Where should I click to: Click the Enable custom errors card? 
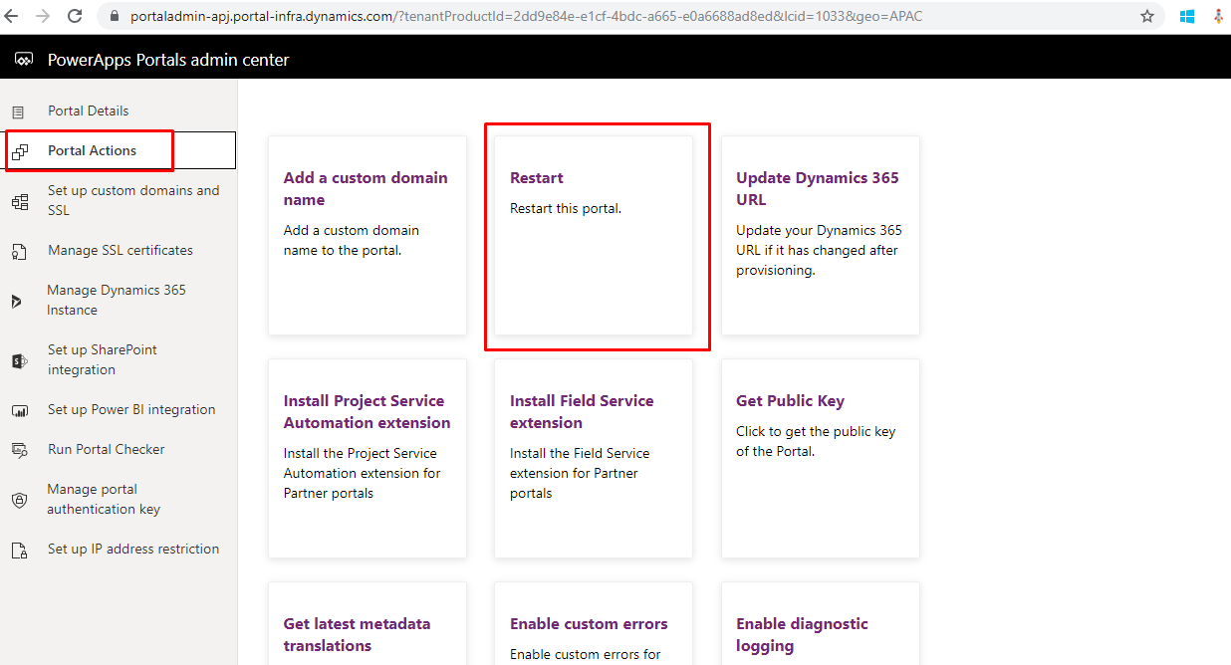click(594, 624)
